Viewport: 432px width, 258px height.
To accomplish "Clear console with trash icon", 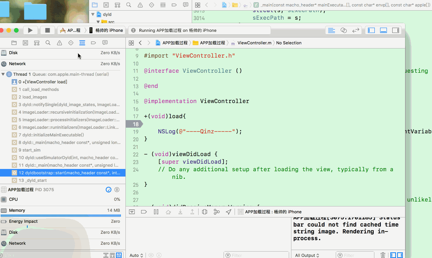I will (x=383, y=255).
